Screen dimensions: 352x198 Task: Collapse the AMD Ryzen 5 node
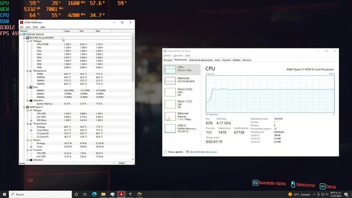pyautogui.click(x=24, y=107)
